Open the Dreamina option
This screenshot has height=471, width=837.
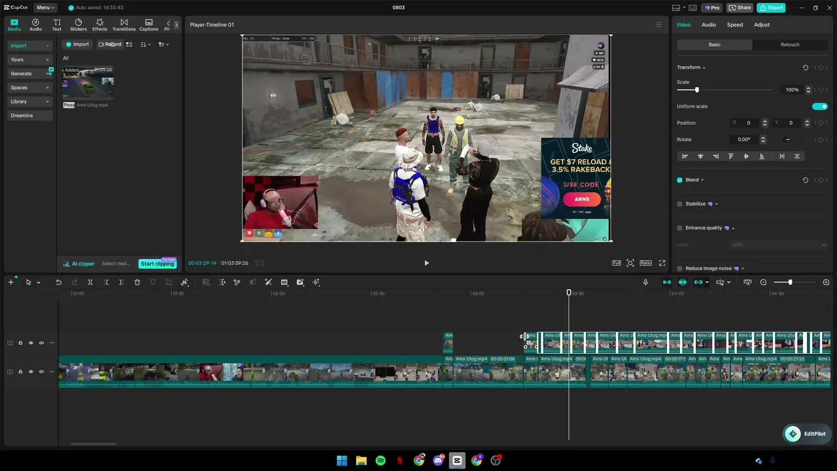(x=29, y=116)
